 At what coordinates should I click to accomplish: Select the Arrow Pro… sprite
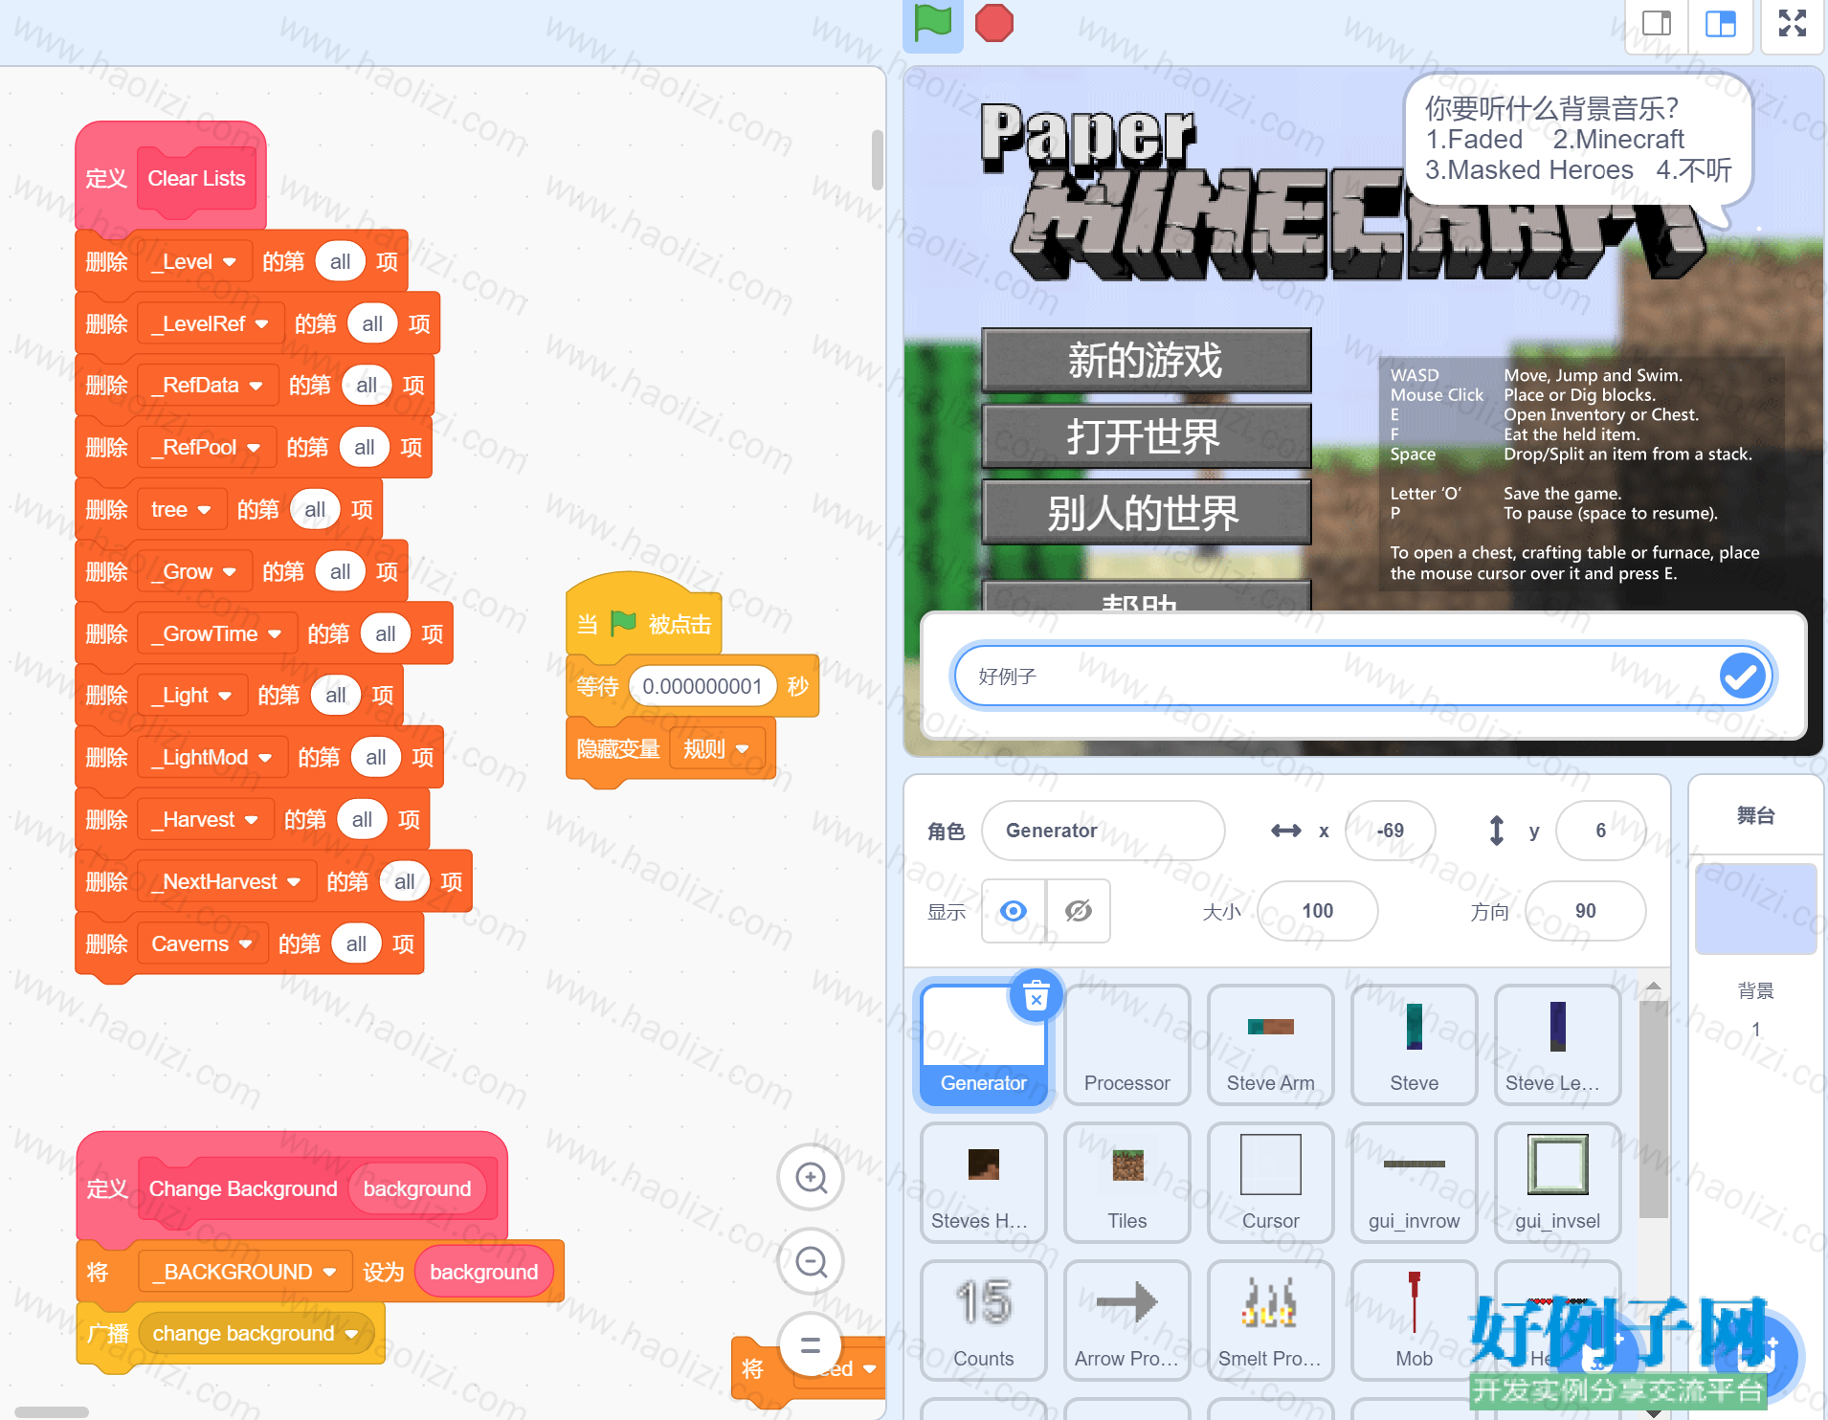click(1127, 1321)
